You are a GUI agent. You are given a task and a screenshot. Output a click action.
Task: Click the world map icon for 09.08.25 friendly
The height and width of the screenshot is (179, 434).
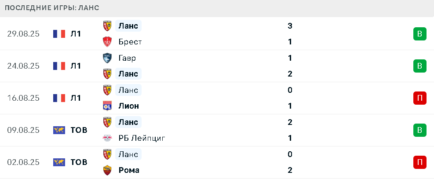[x=59, y=130]
